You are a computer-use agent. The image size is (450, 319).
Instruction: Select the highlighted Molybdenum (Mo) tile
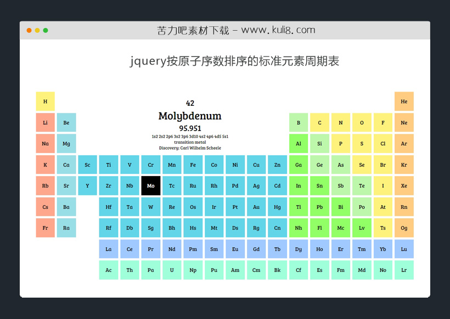[151, 186]
